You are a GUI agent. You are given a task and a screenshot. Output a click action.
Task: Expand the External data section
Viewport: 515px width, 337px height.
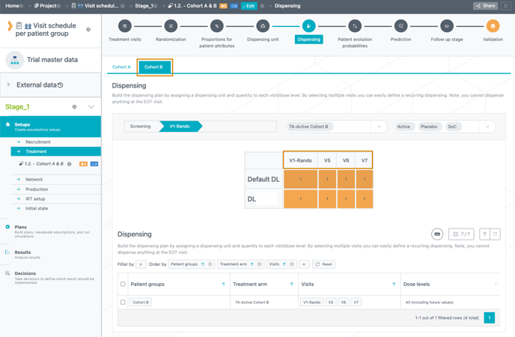9,85
